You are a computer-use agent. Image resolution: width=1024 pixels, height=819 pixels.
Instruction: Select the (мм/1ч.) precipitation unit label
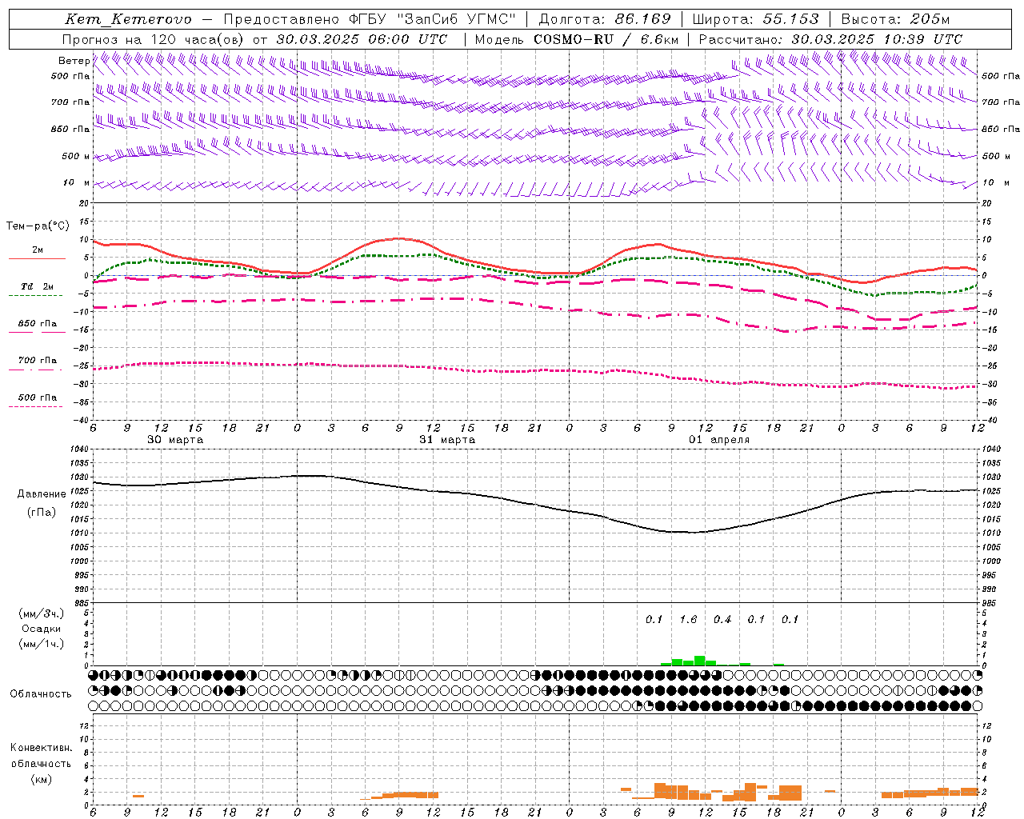pos(42,644)
